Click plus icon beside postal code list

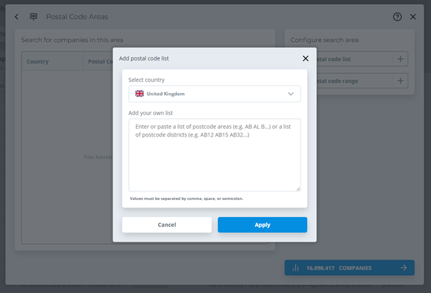(400, 60)
